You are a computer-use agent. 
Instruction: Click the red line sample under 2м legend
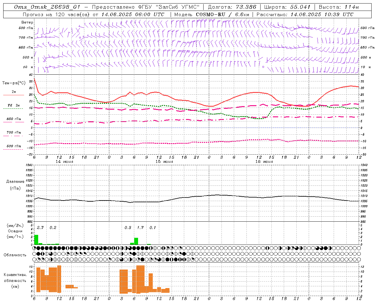click(x=14, y=95)
